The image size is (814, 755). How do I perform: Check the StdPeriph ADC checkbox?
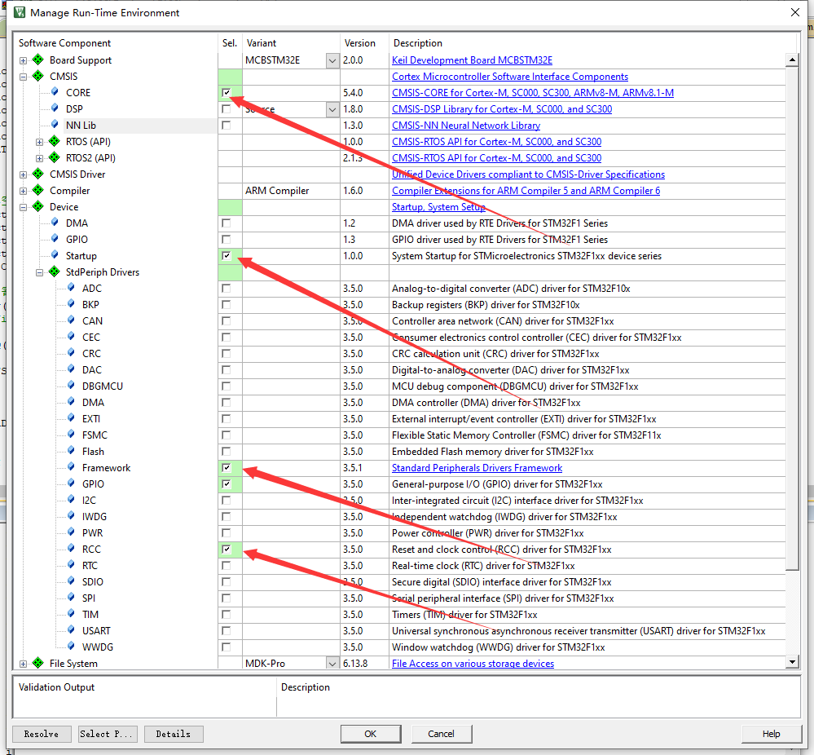coord(226,288)
